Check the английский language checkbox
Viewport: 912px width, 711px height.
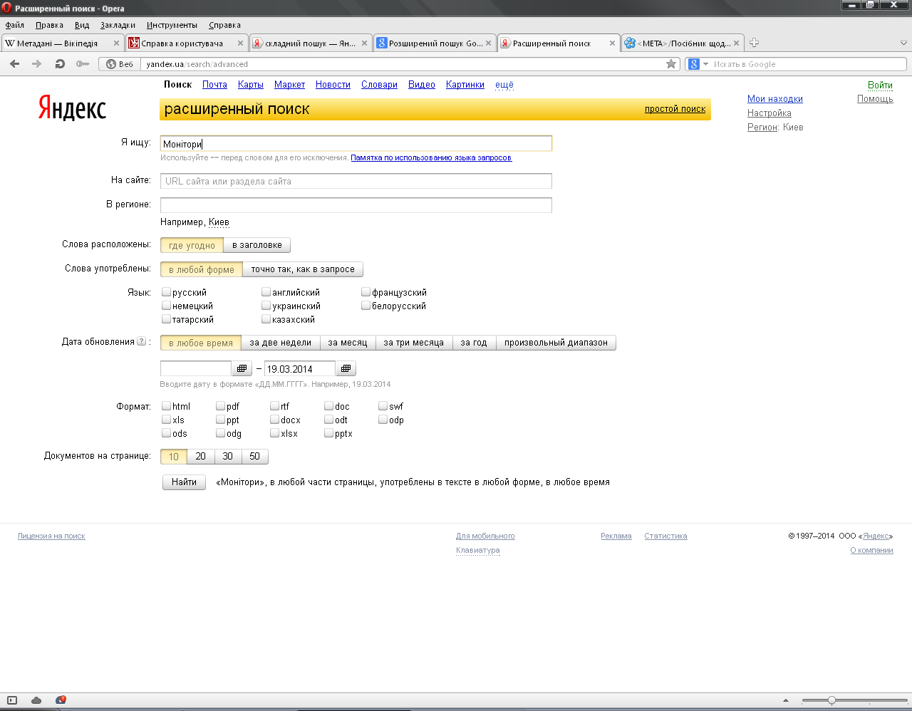coord(266,291)
